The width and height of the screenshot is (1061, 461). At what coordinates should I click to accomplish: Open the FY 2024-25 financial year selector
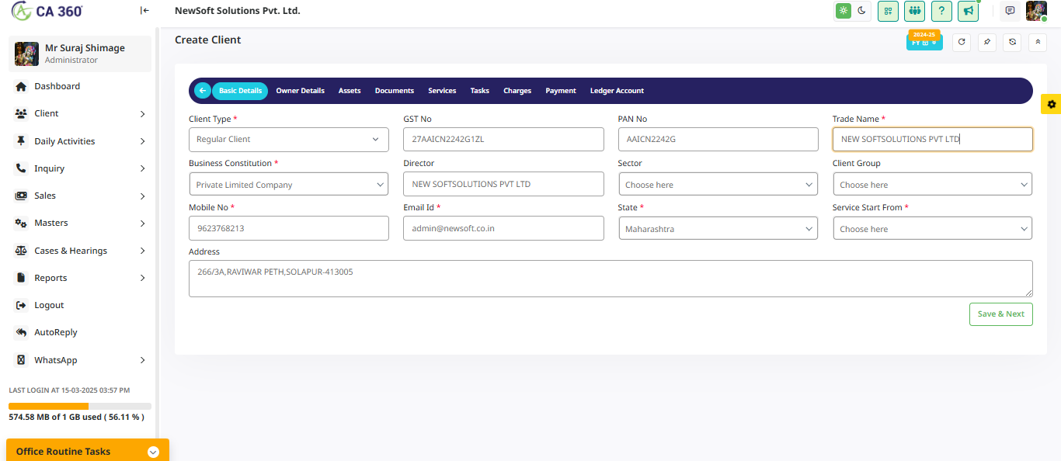pos(924,40)
